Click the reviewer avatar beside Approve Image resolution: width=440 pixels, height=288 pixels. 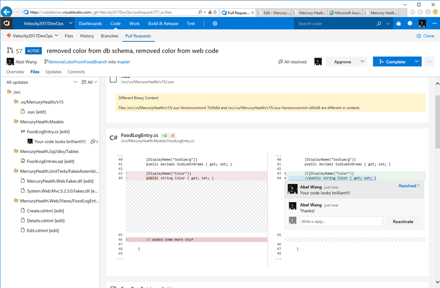pyautogui.click(x=318, y=61)
